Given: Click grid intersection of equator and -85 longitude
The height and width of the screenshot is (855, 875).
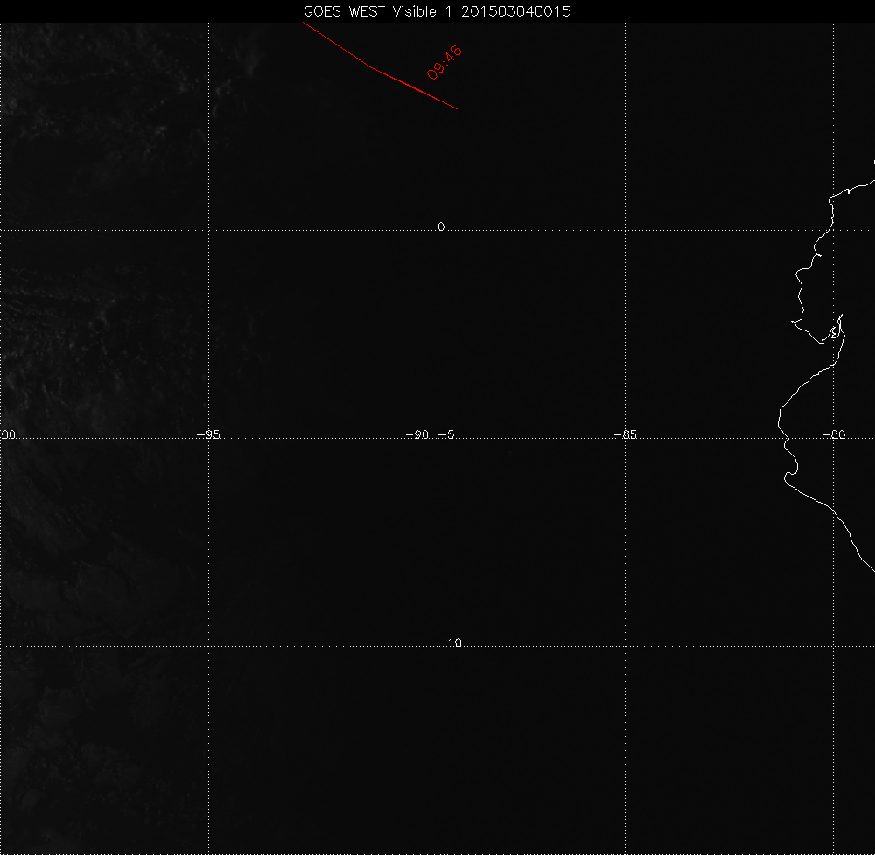Looking at the screenshot, I should (x=625, y=230).
